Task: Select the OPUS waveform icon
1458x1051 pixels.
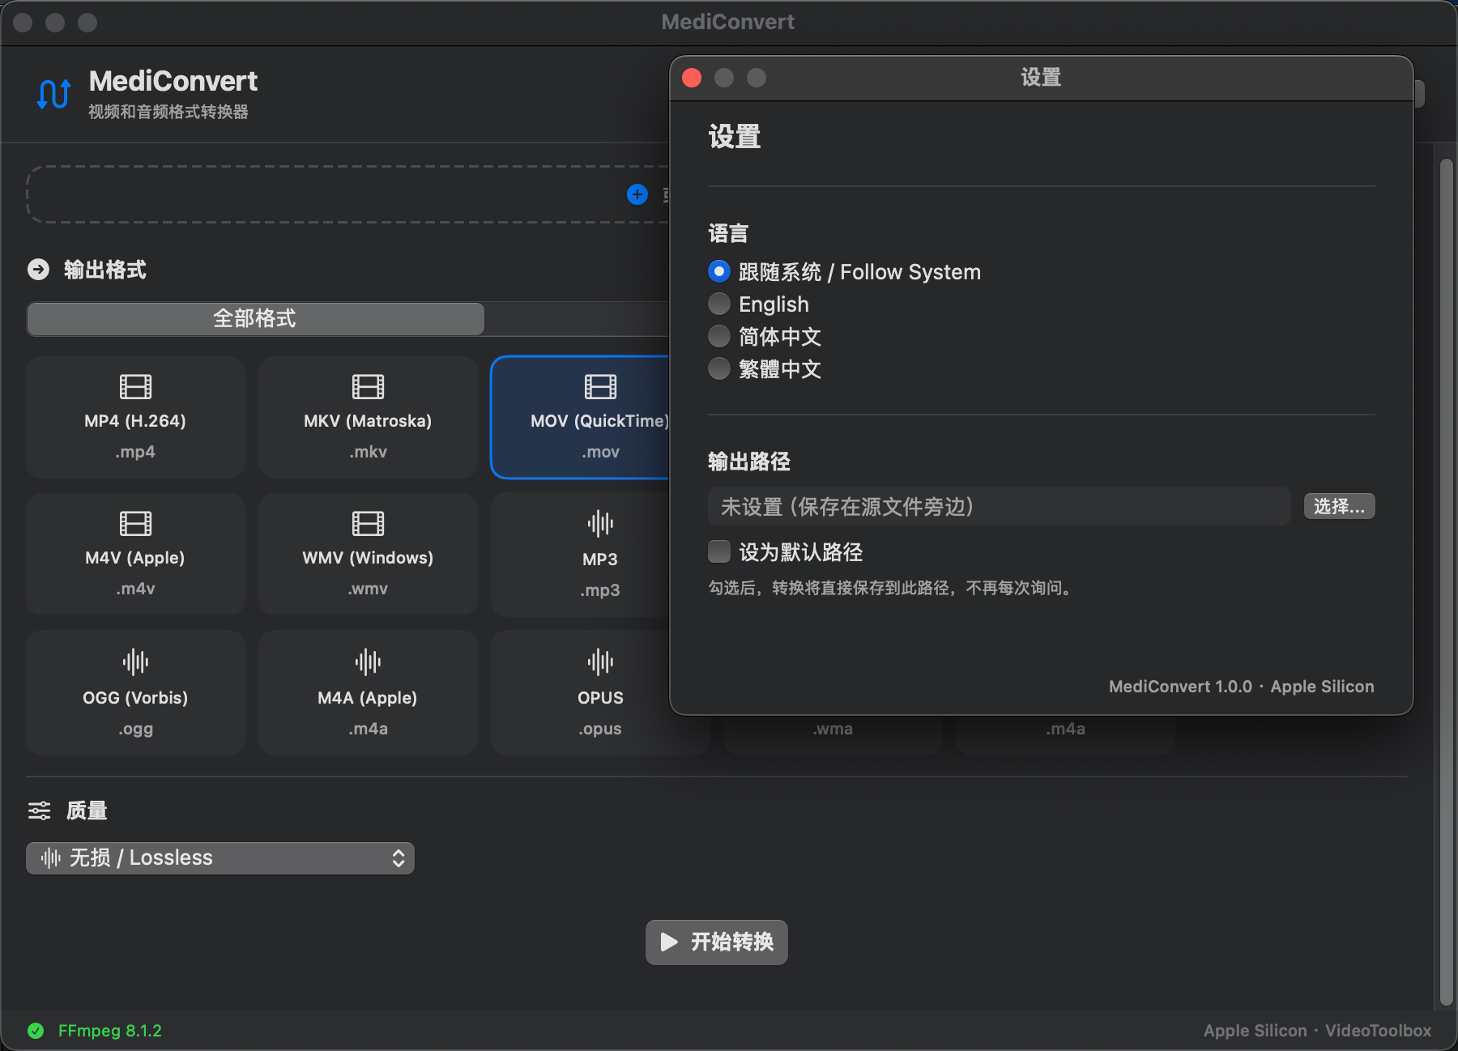Action: pyautogui.click(x=600, y=662)
